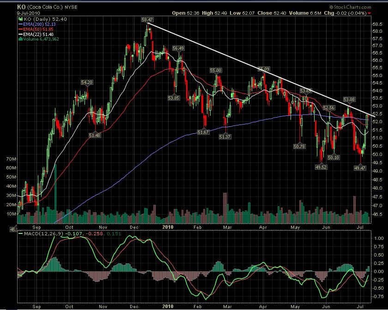The width and height of the screenshot is (388, 310).
Task: Click the MACD value '-0.107'
Action: (75, 233)
